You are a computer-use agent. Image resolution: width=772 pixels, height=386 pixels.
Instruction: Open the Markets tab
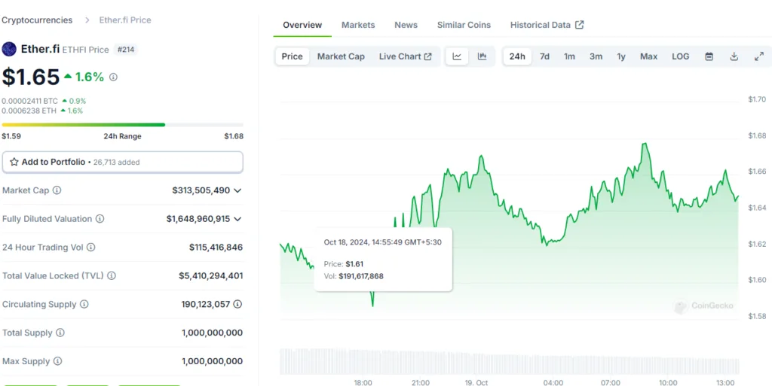click(x=358, y=25)
